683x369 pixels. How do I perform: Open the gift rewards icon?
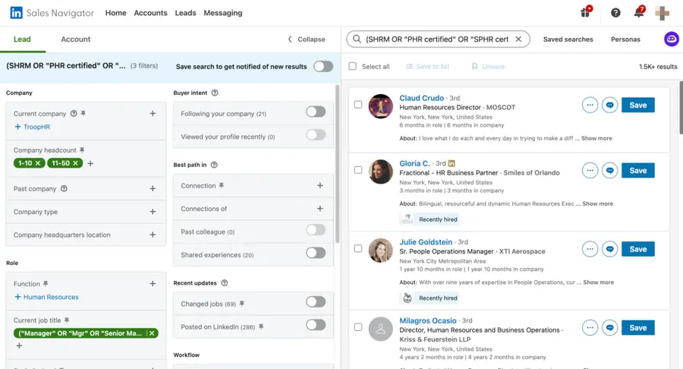click(586, 12)
